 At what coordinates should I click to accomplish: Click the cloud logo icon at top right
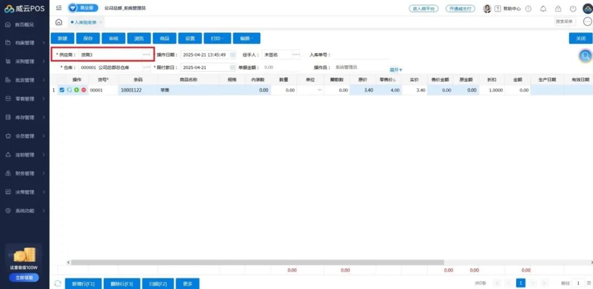click(588, 8)
